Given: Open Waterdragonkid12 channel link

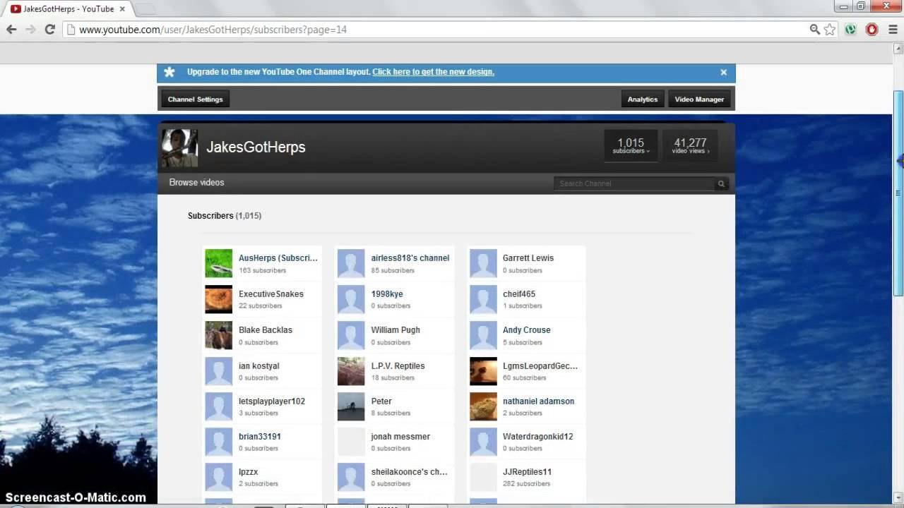Looking at the screenshot, I should [x=538, y=437].
